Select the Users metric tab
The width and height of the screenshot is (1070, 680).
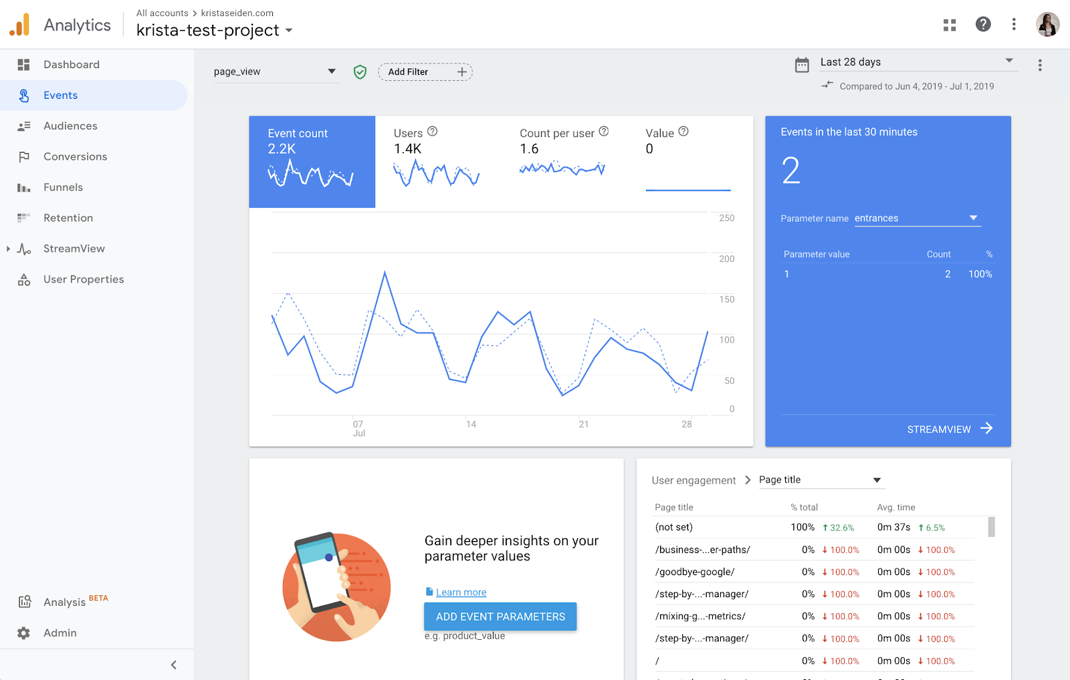tap(438, 162)
